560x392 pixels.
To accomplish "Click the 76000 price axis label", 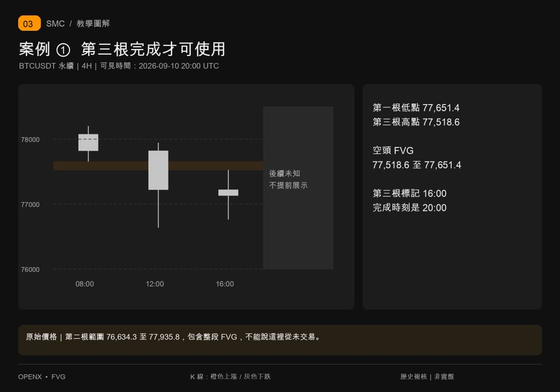I will pyautogui.click(x=30, y=269).
